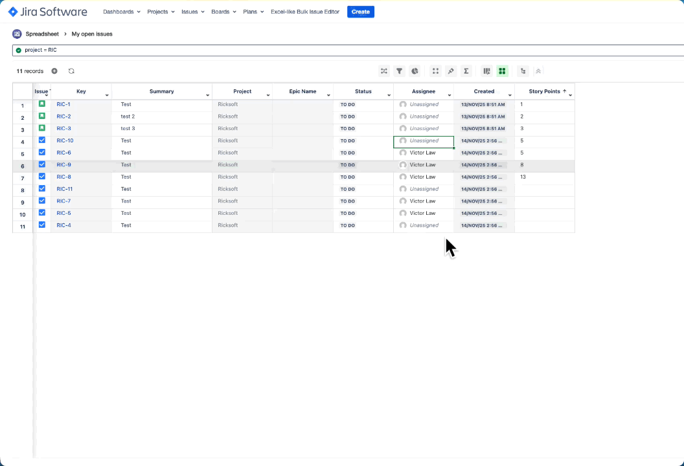Image resolution: width=684 pixels, height=466 pixels.
Task: Switch to board view using the columns icon
Action: (486, 71)
